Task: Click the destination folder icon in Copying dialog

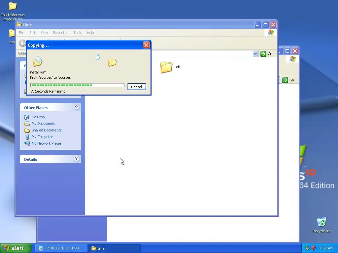Action: (113, 62)
